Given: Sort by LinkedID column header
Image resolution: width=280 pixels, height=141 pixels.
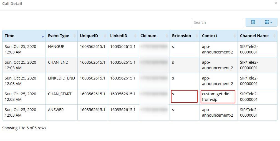Looking at the screenshot, I should coord(123,36).
